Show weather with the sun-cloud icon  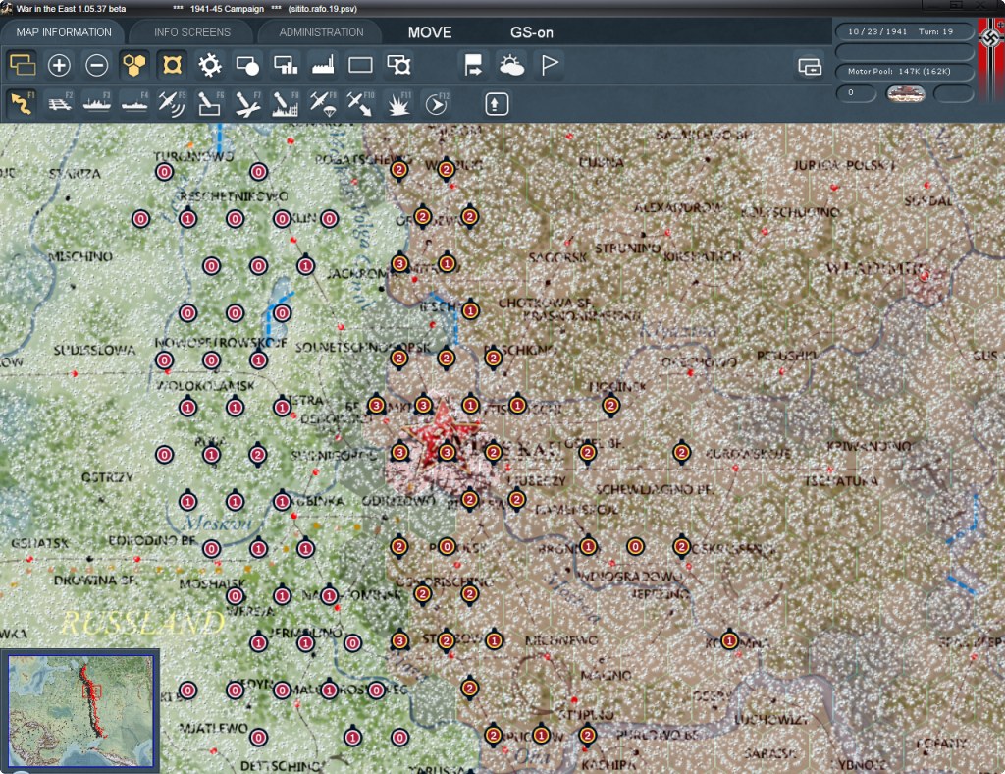(x=511, y=65)
